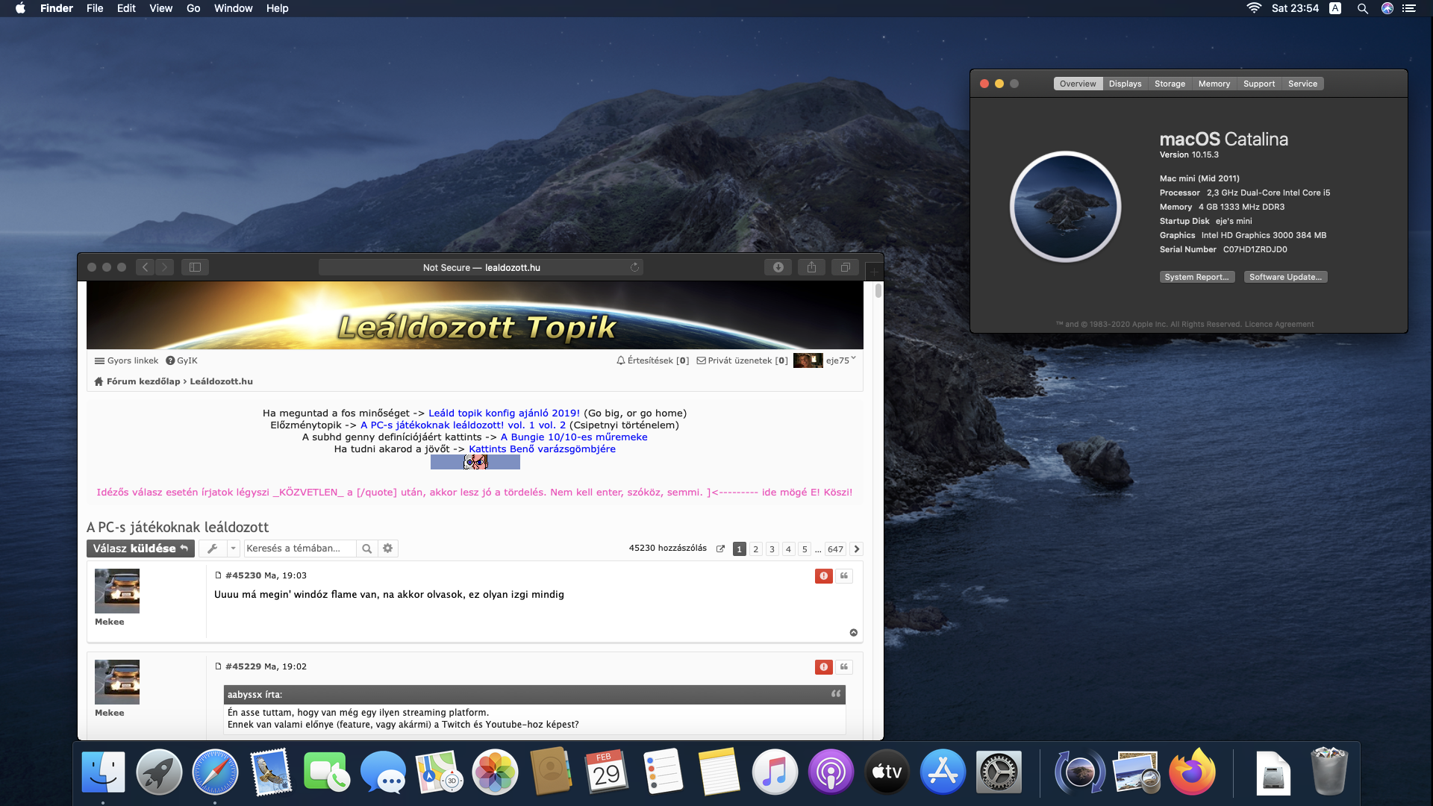Image resolution: width=1433 pixels, height=806 pixels.
Task: Open the Trash in the Dock
Action: pos(1329,772)
